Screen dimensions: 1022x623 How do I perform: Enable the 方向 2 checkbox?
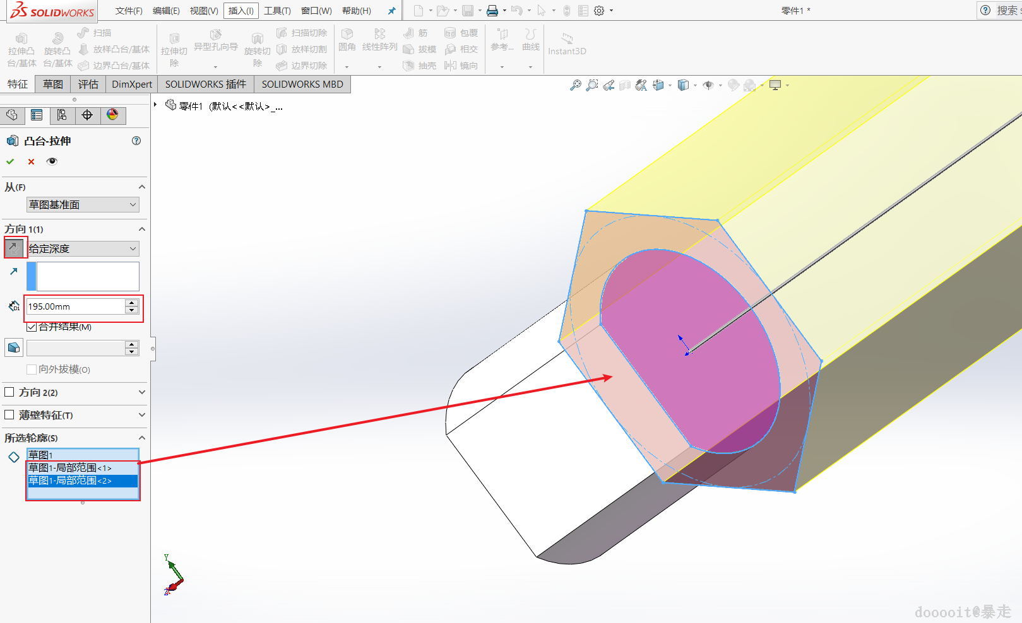[x=9, y=392]
